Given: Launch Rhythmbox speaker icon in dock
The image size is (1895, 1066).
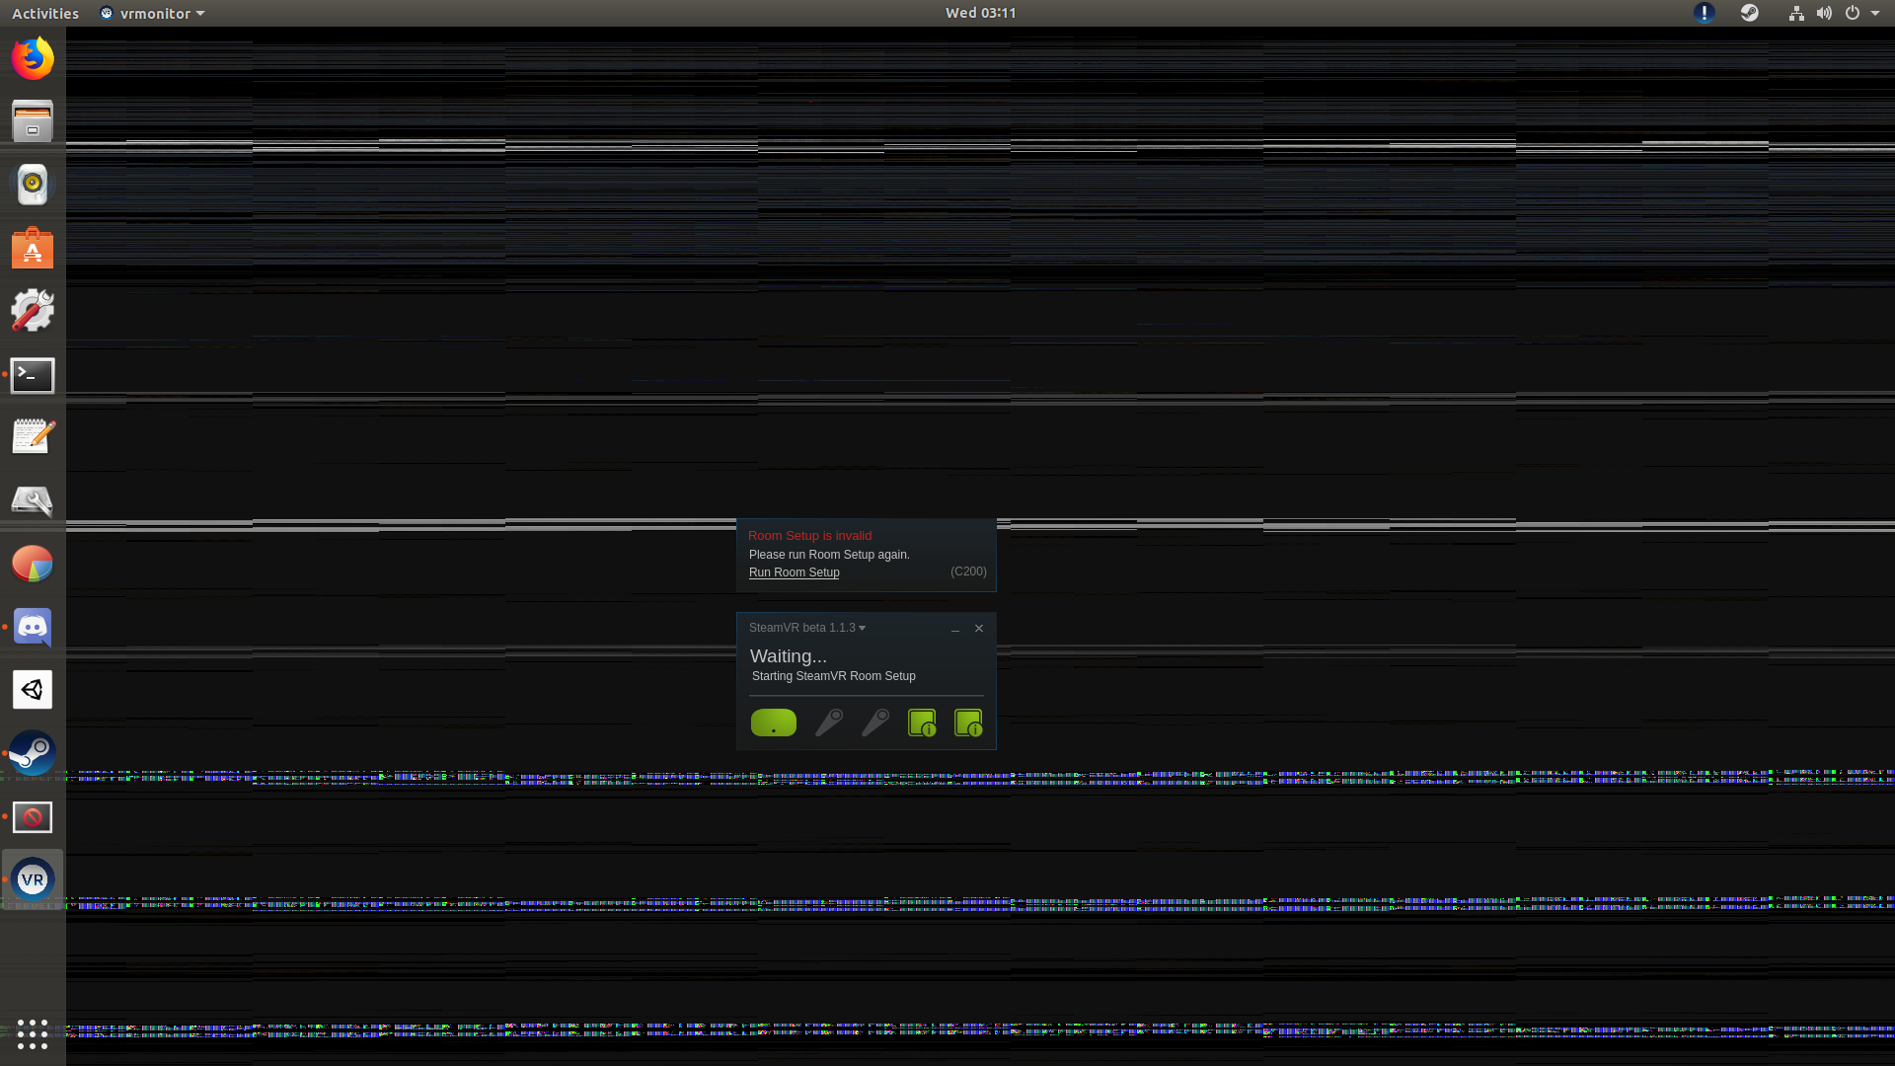Looking at the screenshot, I should pyautogui.click(x=33, y=185).
